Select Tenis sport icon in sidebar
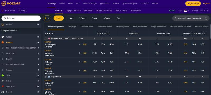211x95 pixels. (3, 76)
